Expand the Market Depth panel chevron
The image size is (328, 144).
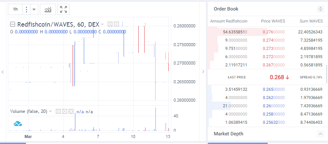[x=320, y=134]
